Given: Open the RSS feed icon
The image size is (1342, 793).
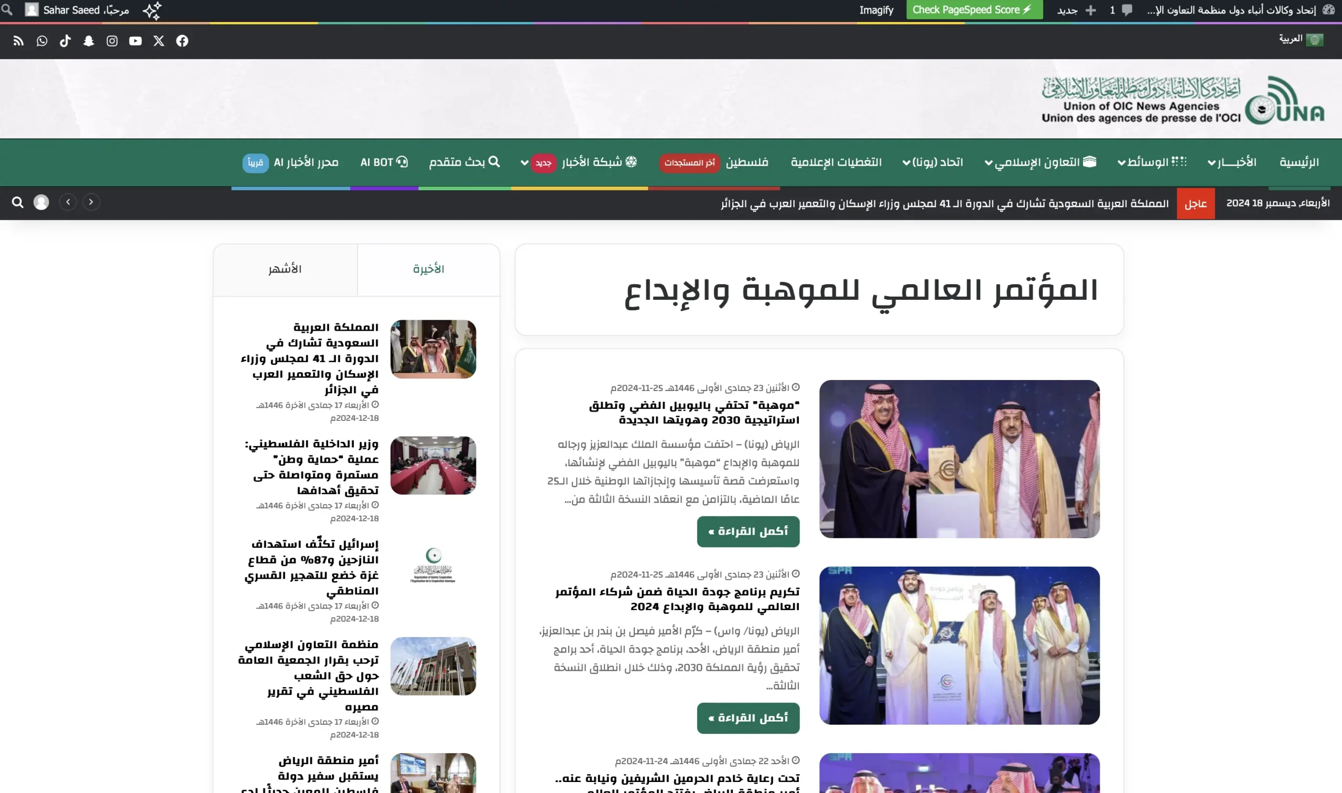Looking at the screenshot, I should [18, 41].
